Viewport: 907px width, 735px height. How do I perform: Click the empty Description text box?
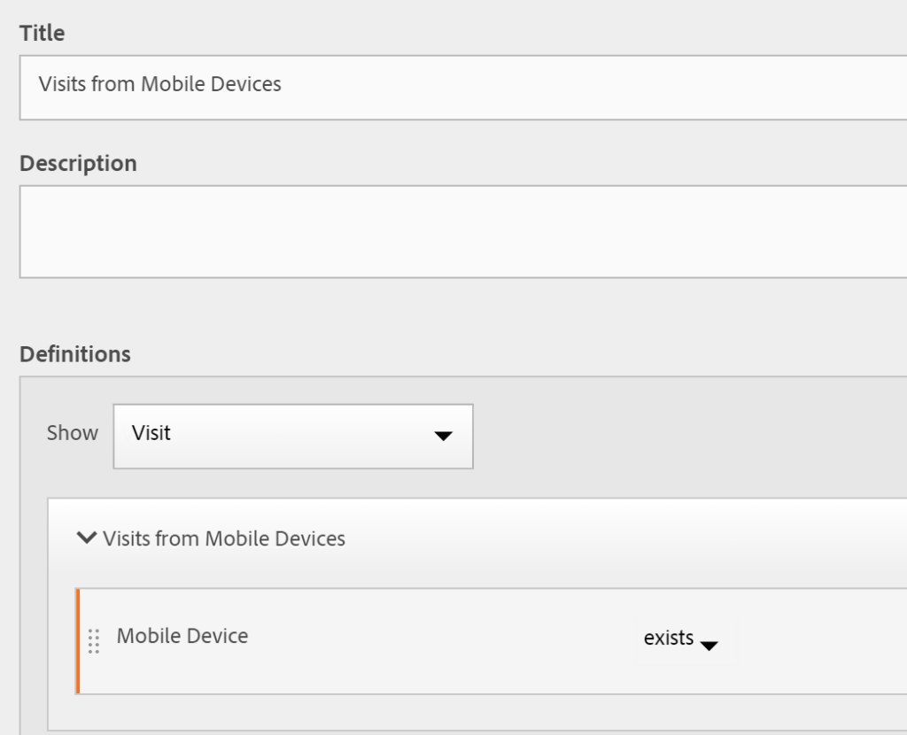[461, 231]
